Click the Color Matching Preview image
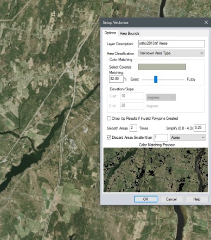Viewport: 211px width, 240px height. pos(156,170)
